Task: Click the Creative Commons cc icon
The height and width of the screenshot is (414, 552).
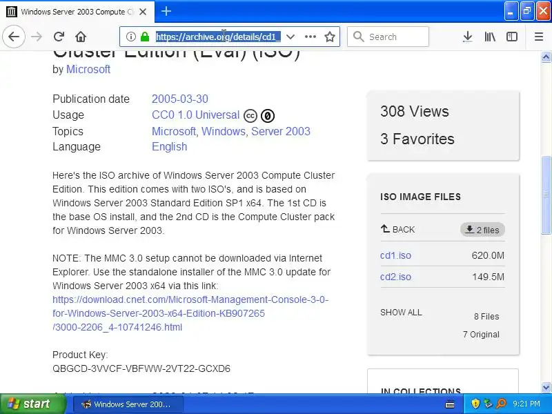Action: tap(250, 116)
